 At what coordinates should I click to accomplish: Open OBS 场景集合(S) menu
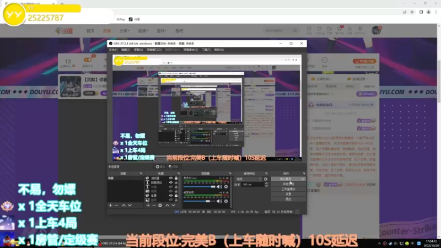click(191, 50)
